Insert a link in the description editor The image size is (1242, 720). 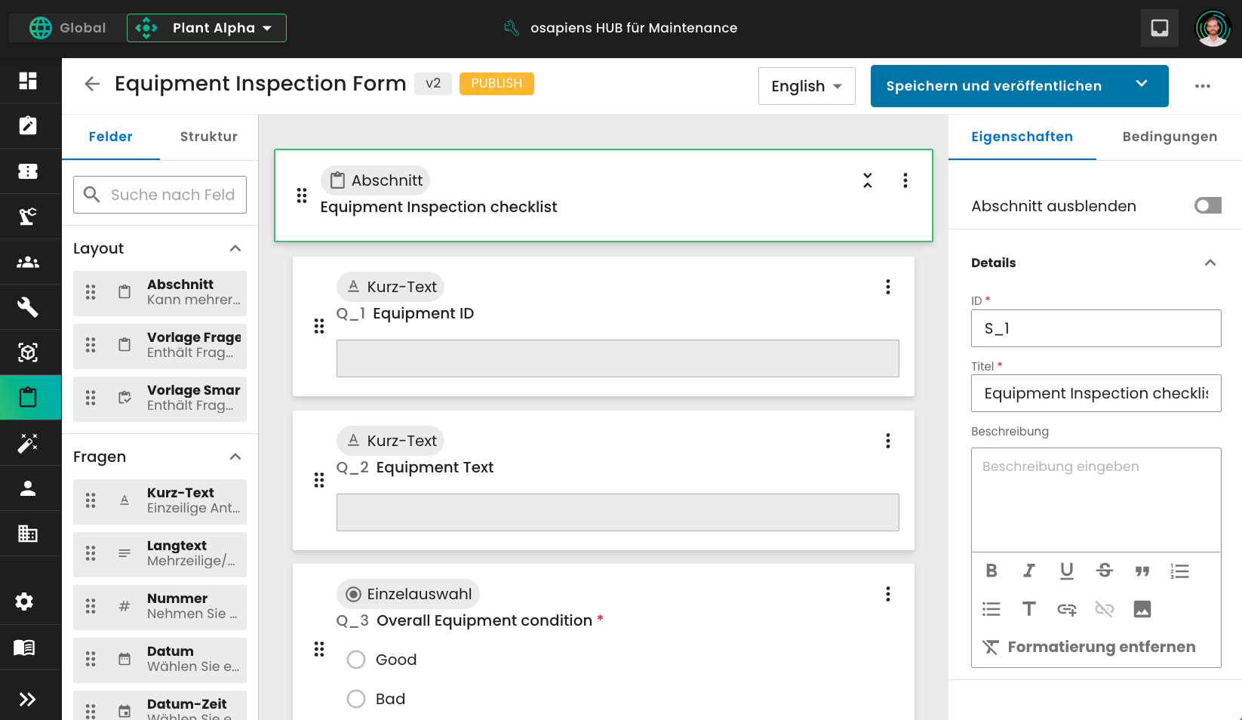pos(1066,609)
